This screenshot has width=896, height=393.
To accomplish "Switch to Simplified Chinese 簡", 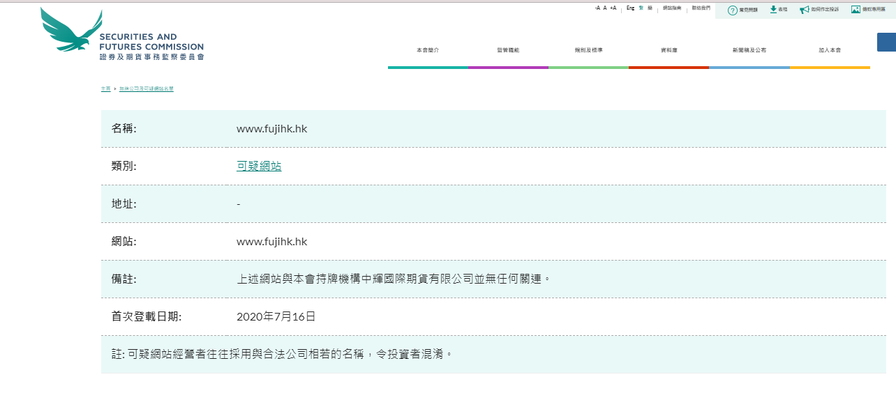I will coord(650,8).
